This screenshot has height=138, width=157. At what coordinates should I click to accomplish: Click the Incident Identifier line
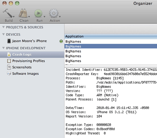click(111, 70)
